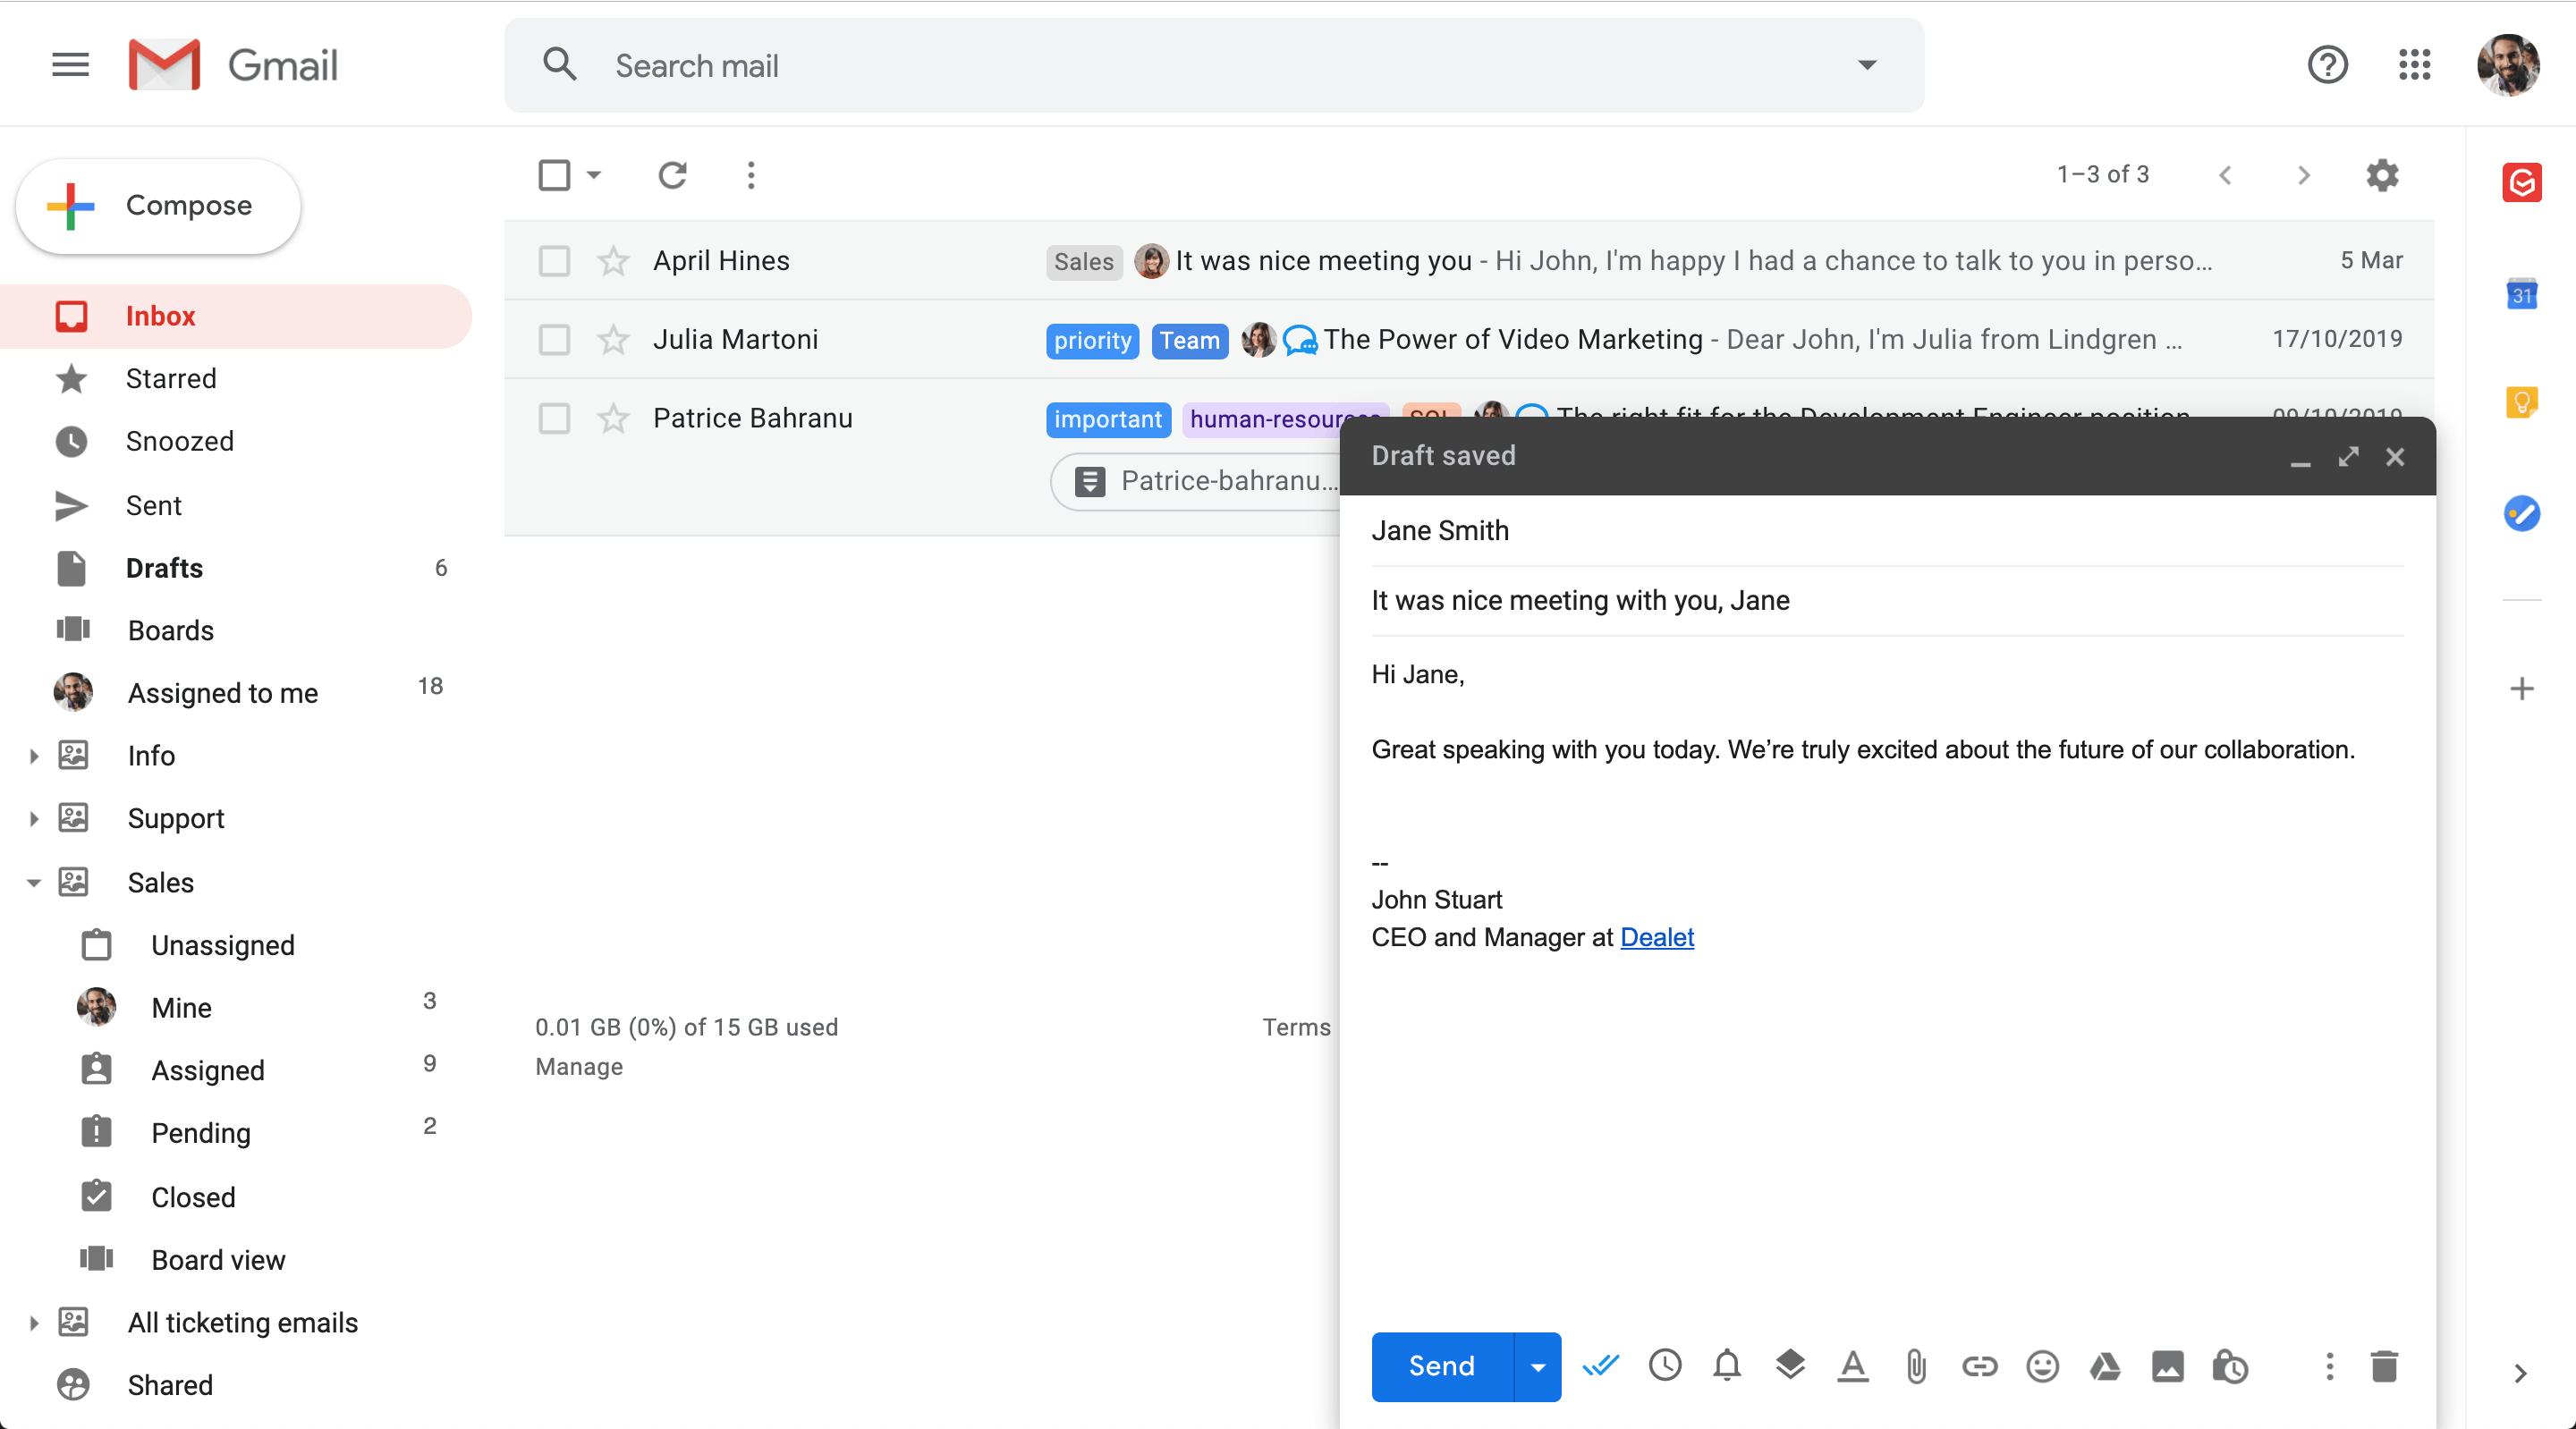
Task: Discard the draft with the trash icon
Action: click(x=2384, y=1366)
